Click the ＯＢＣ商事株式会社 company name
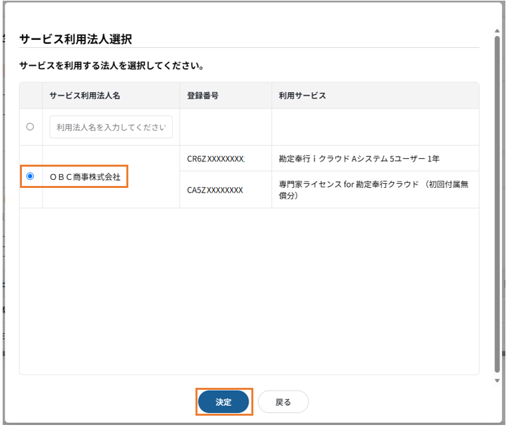 [85, 177]
